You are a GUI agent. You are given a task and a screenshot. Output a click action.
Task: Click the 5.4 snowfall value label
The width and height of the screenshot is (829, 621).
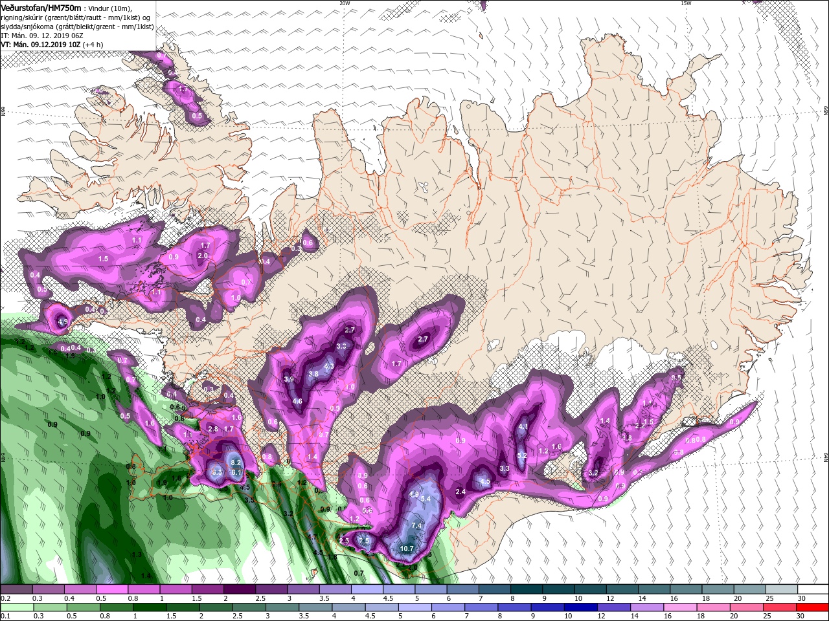426,499
